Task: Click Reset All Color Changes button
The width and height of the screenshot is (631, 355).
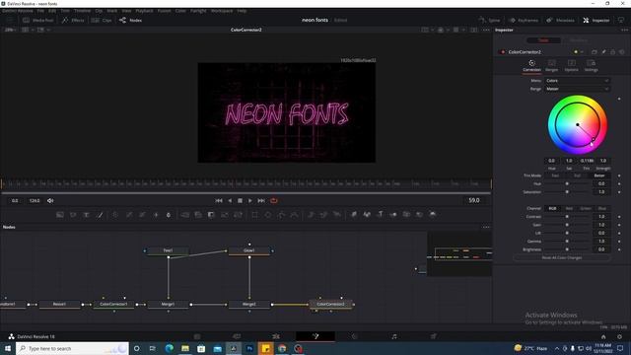Action: coord(562,257)
